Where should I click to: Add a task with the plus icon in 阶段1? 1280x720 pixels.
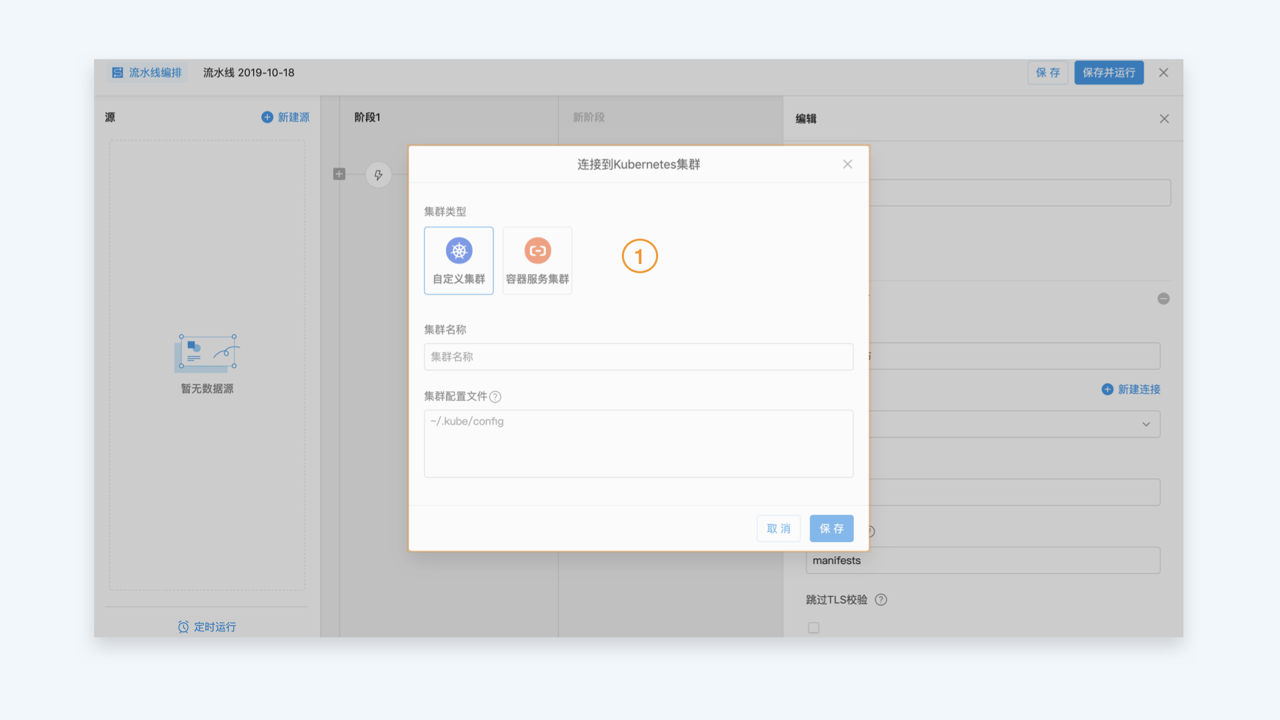click(339, 174)
